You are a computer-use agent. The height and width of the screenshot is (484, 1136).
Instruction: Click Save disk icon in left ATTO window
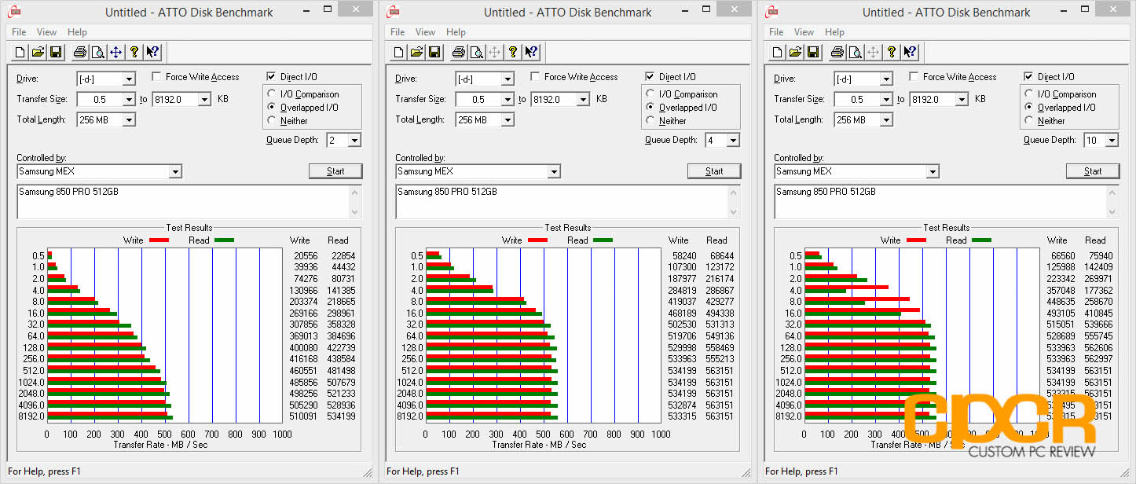(56, 53)
